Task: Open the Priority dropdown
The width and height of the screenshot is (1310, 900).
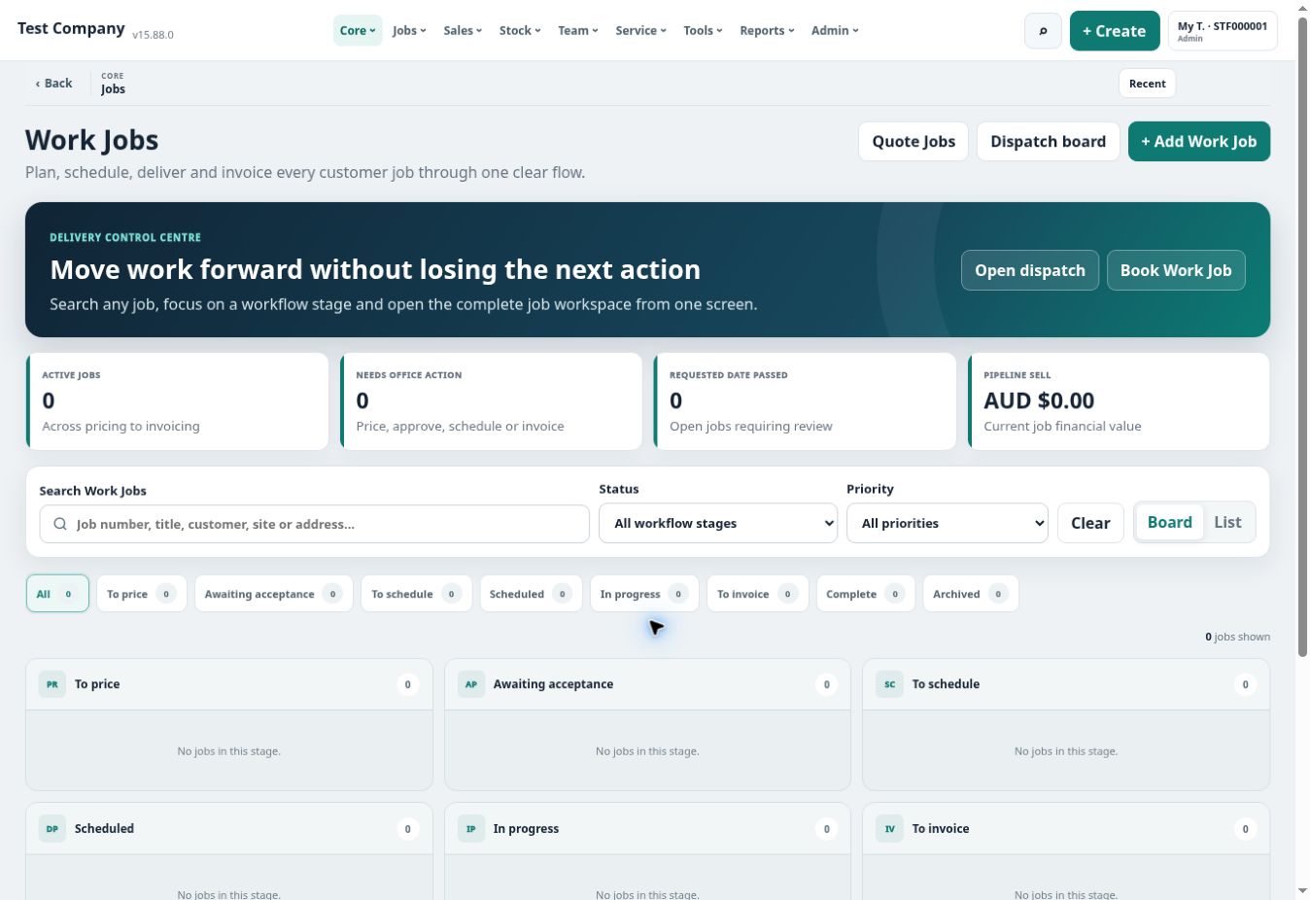Action: [x=948, y=523]
